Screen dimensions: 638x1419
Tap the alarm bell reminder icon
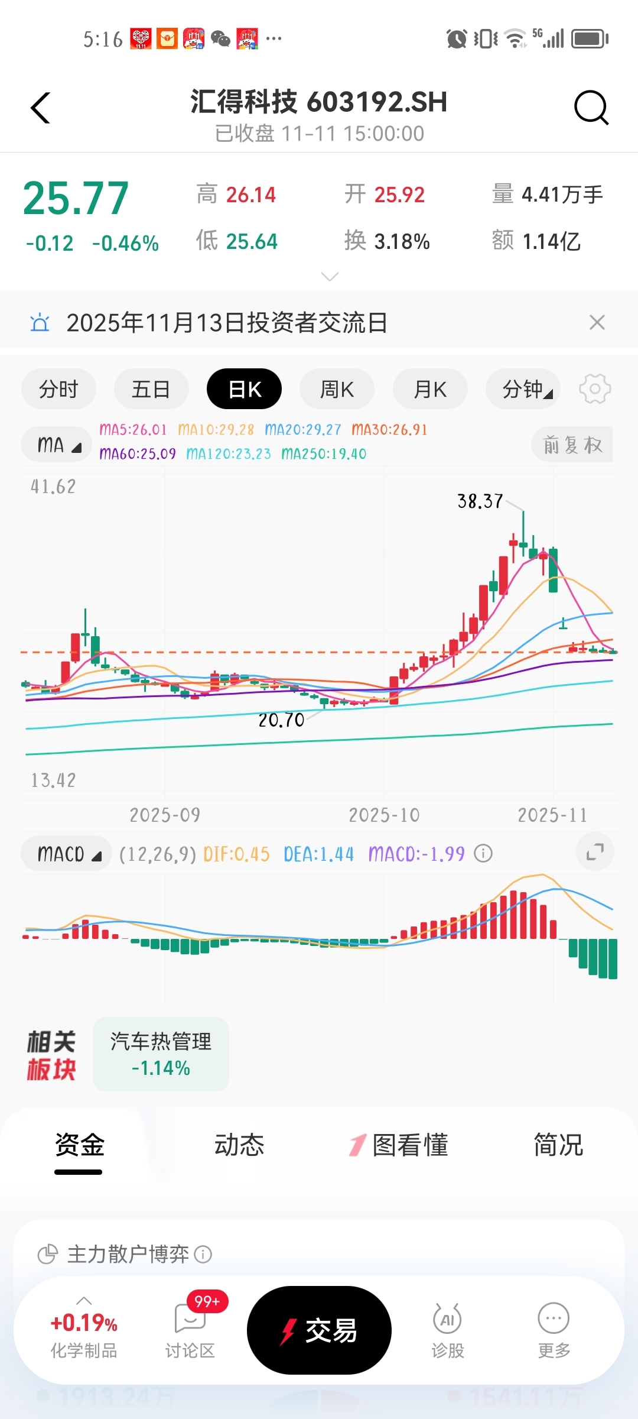[x=40, y=323]
